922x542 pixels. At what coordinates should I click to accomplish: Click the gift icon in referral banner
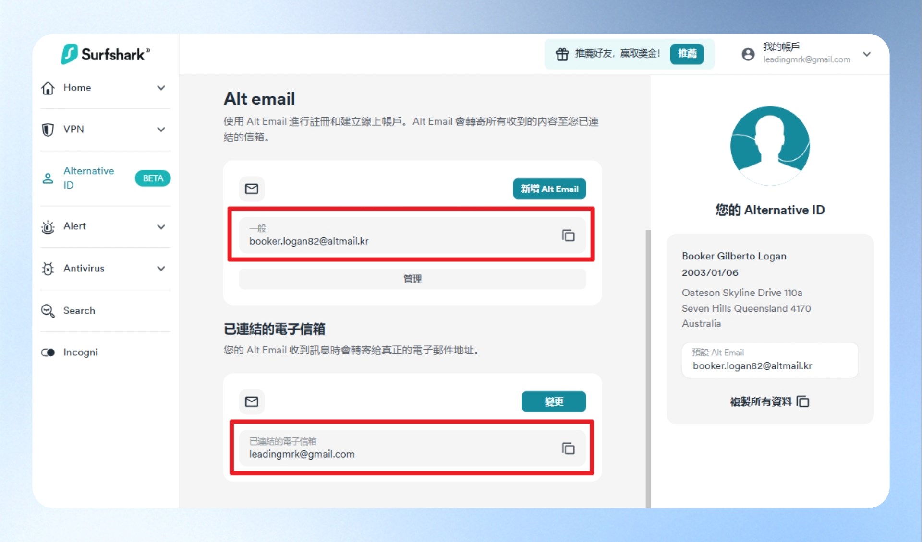pos(562,54)
